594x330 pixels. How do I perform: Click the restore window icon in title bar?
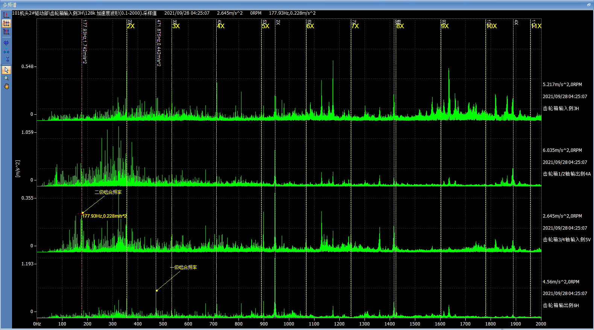coord(589,5)
